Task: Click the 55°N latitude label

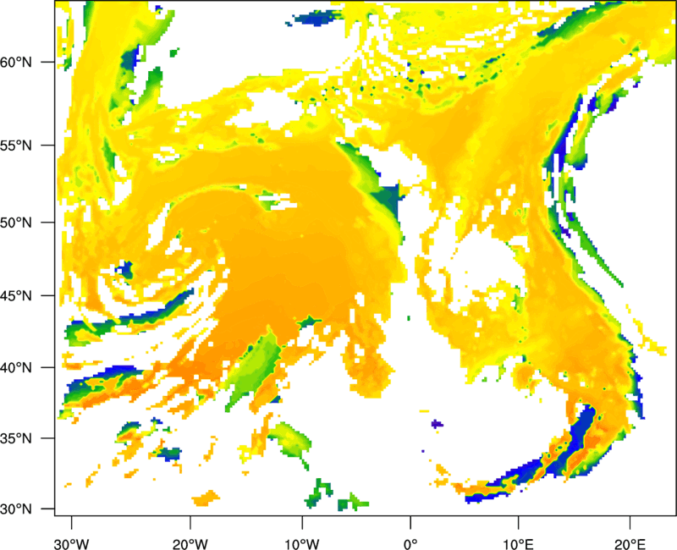Action: pyautogui.click(x=16, y=146)
